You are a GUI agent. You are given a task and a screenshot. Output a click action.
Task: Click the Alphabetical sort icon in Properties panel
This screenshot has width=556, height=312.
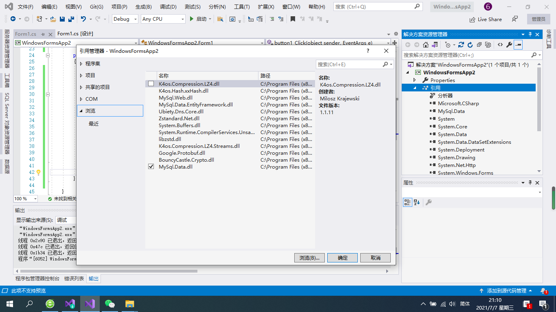(x=416, y=202)
